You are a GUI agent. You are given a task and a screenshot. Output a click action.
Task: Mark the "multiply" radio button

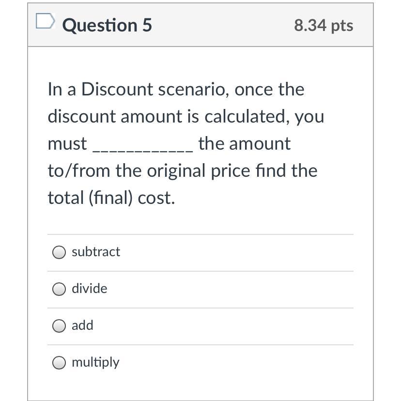click(x=59, y=363)
